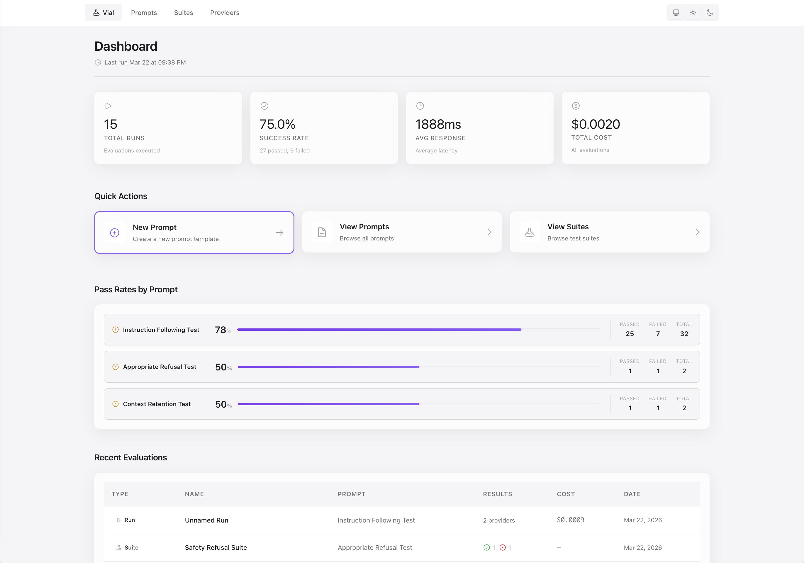This screenshot has width=804, height=563.
Task: Click the arrow on New Prompt card
Action: point(279,233)
